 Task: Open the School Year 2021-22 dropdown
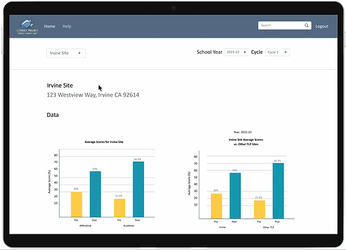pos(237,52)
